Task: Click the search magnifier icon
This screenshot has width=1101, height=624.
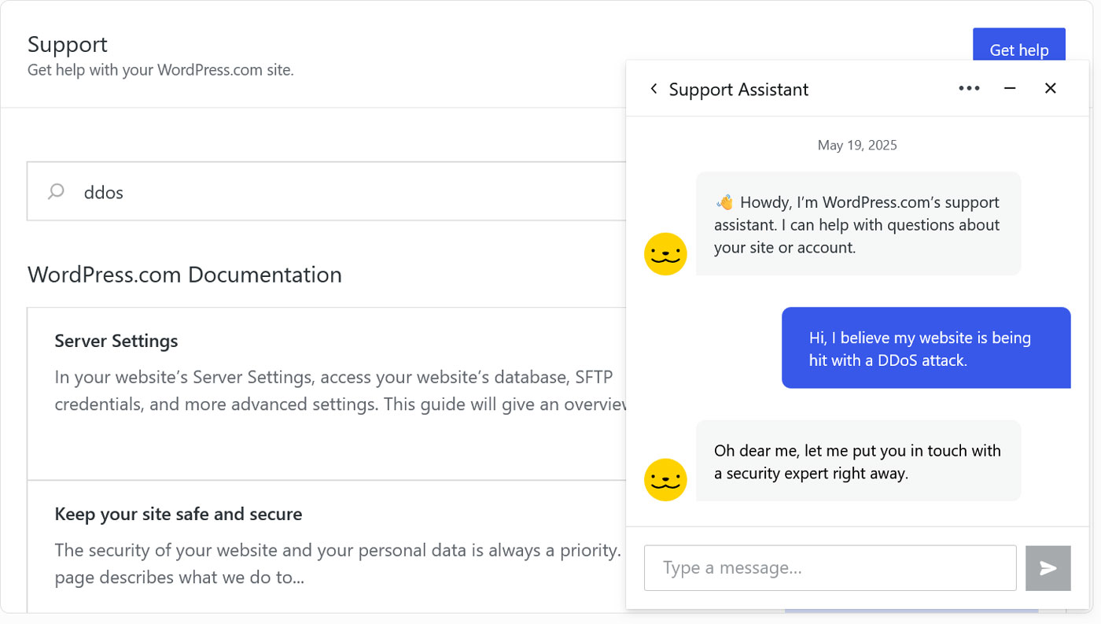Action: [54, 191]
